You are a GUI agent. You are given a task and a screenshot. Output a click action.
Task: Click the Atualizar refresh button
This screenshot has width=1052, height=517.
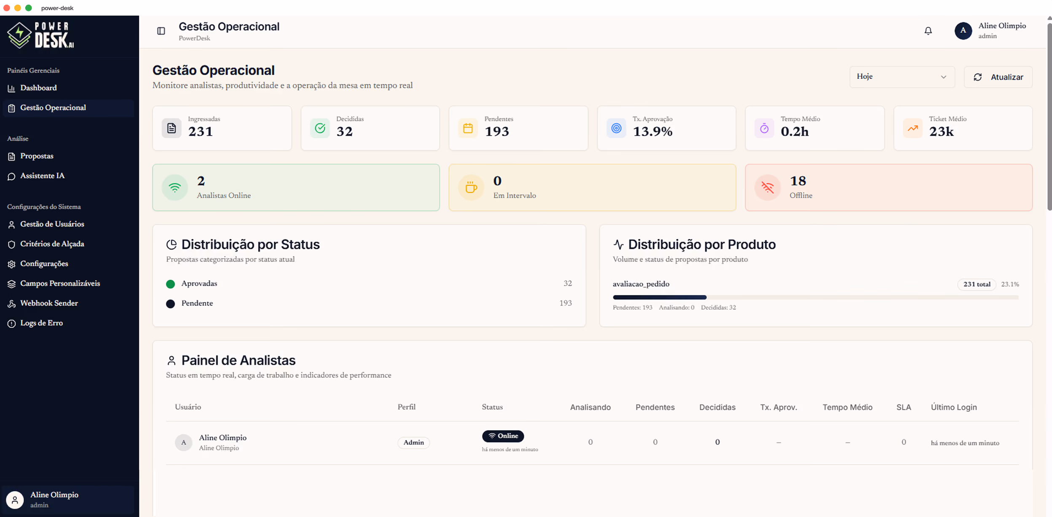pyautogui.click(x=998, y=77)
